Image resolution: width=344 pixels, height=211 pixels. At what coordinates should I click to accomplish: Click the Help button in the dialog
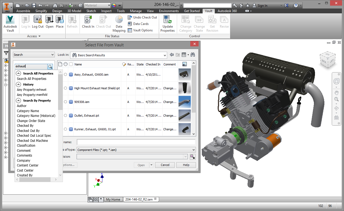[x=186, y=165]
